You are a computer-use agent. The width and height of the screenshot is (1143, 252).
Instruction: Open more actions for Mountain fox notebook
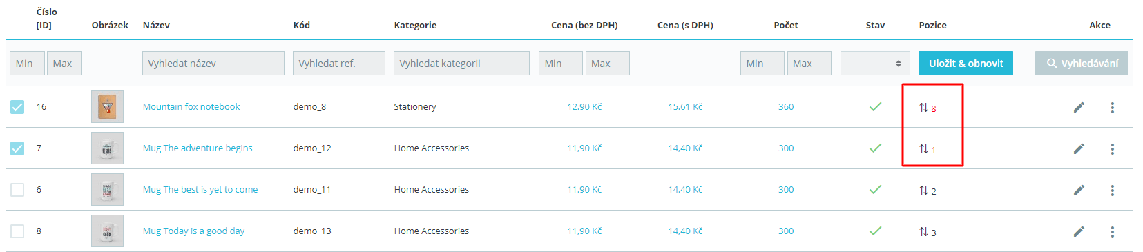[1112, 107]
